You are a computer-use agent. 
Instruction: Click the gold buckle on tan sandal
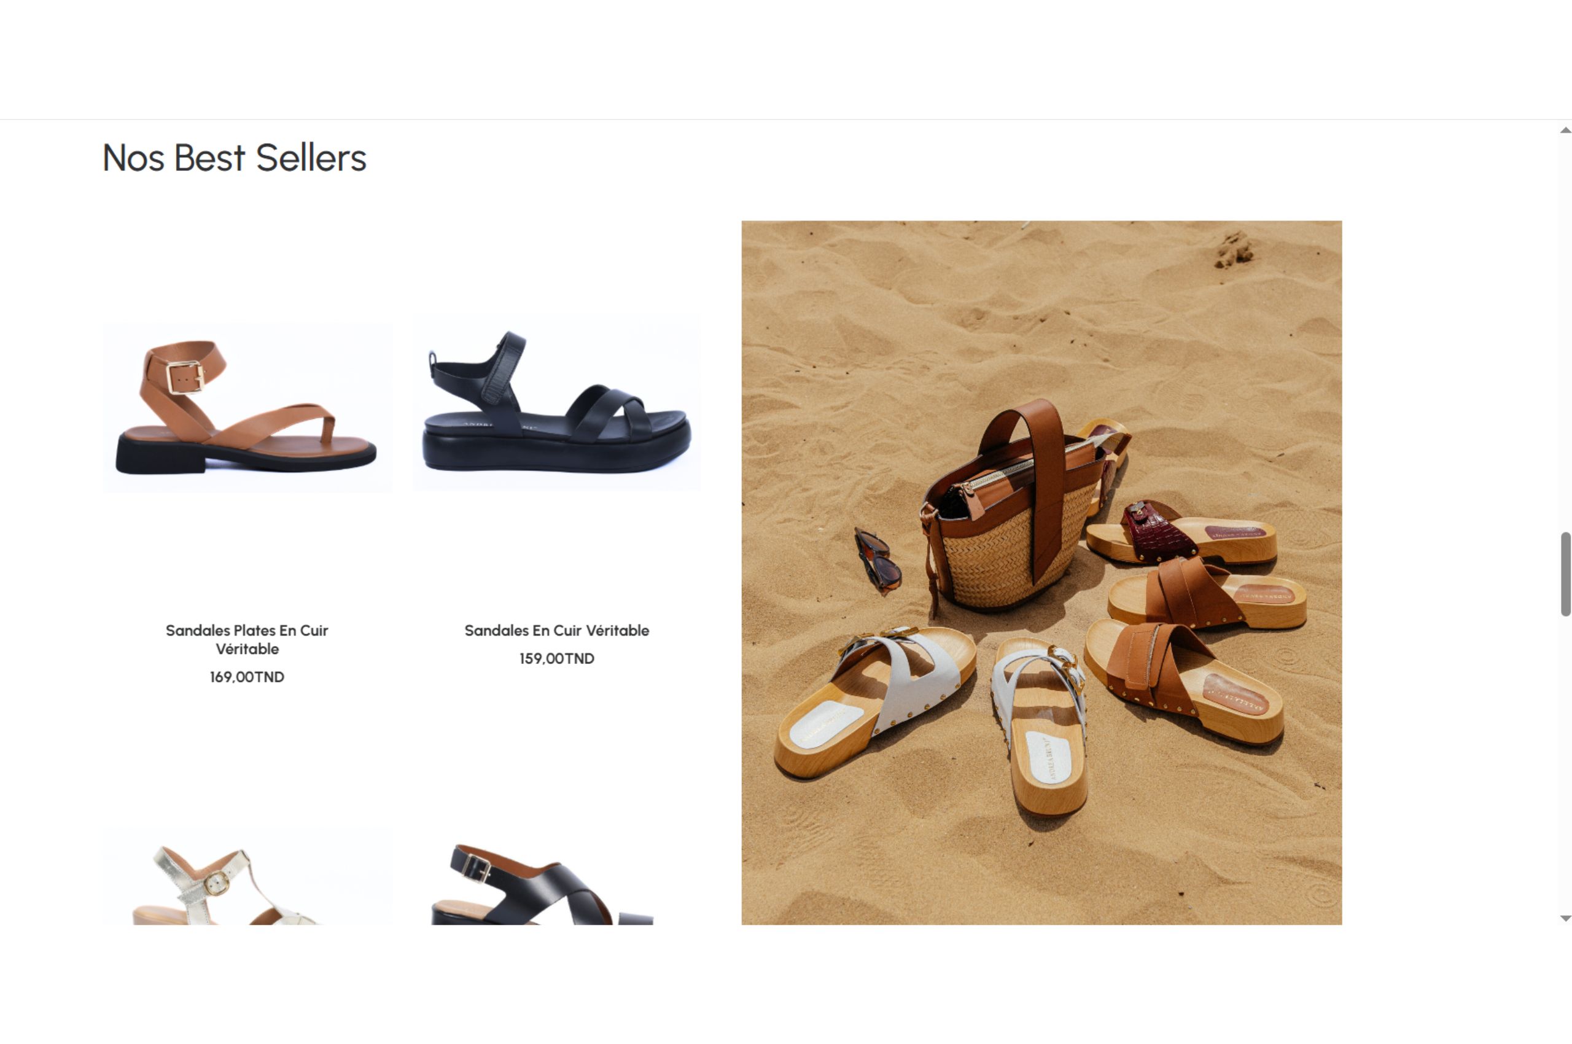click(x=186, y=377)
